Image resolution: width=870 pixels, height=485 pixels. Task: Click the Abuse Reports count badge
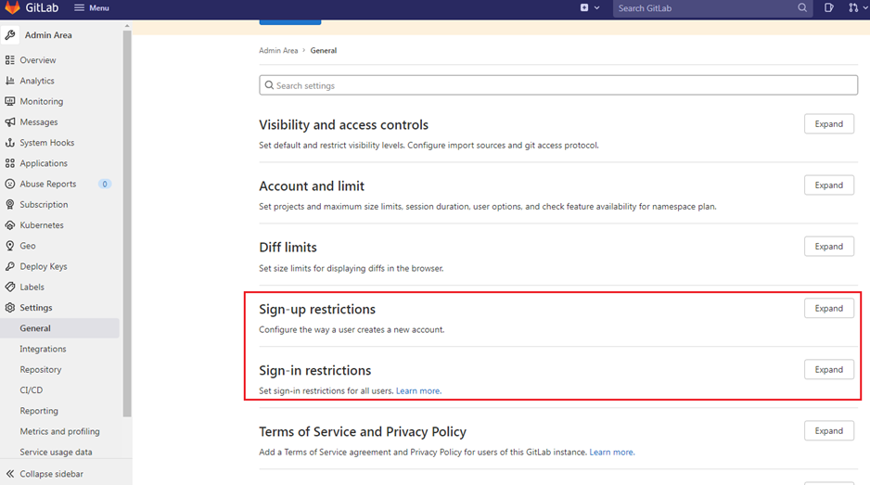coord(104,184)
